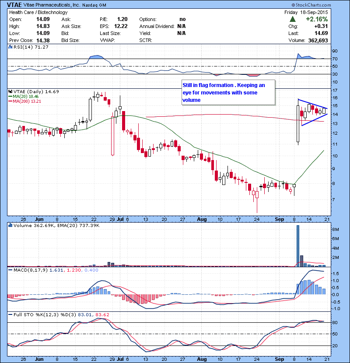Image resolution: width=350 pixels, height=363 pixels.
Task: Click the Prev Close value 14.38
Action: tap(43, 41)
